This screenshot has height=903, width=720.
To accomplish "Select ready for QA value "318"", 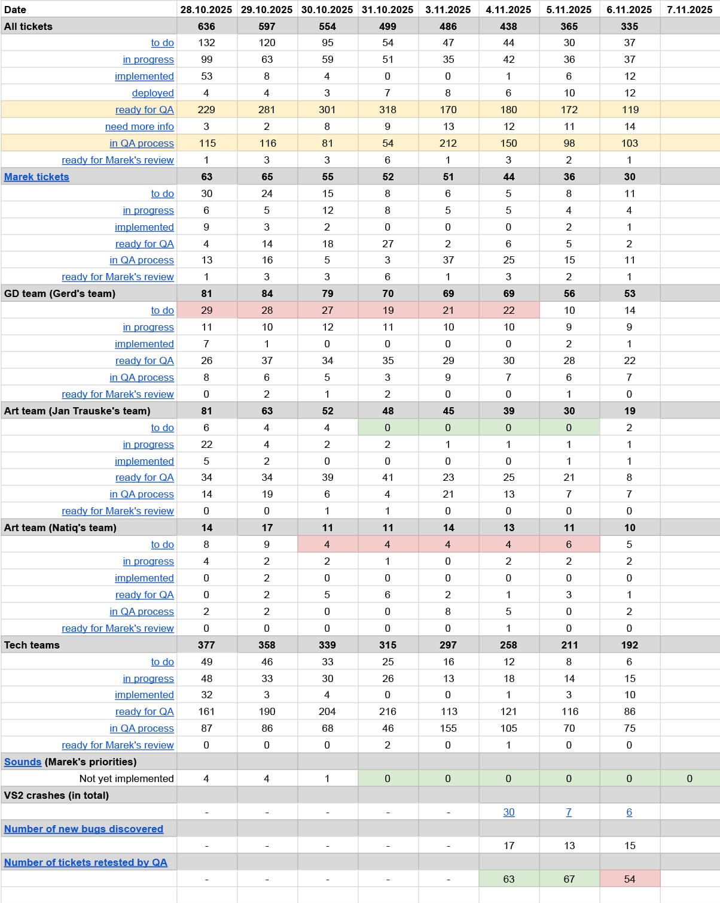I will pyautogui.click(x=388, y=110).
